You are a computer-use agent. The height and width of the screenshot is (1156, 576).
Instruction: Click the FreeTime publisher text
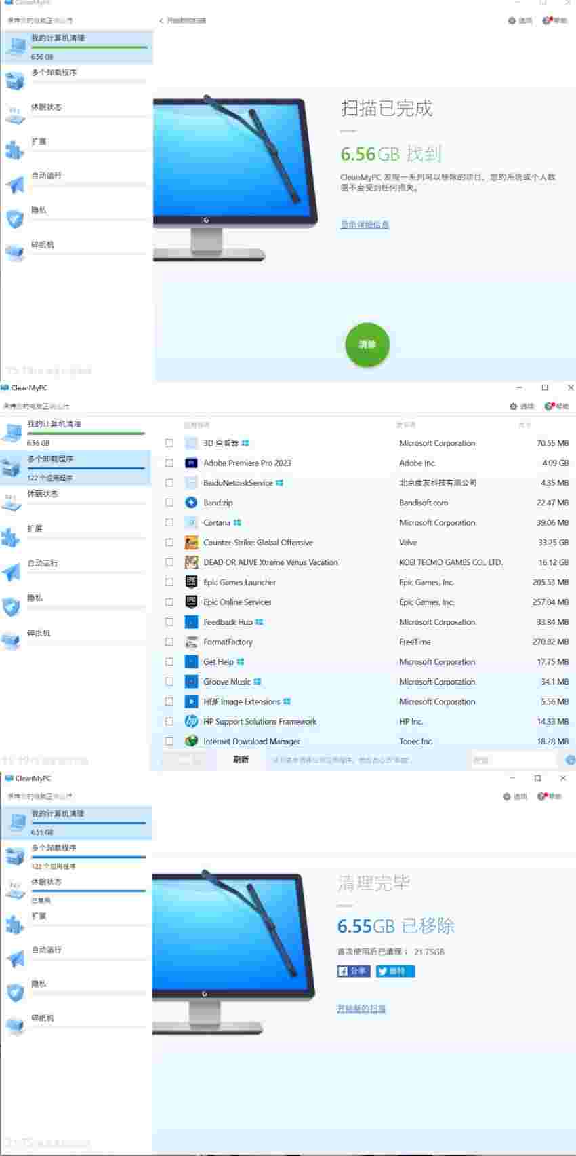tap(415, 642)
